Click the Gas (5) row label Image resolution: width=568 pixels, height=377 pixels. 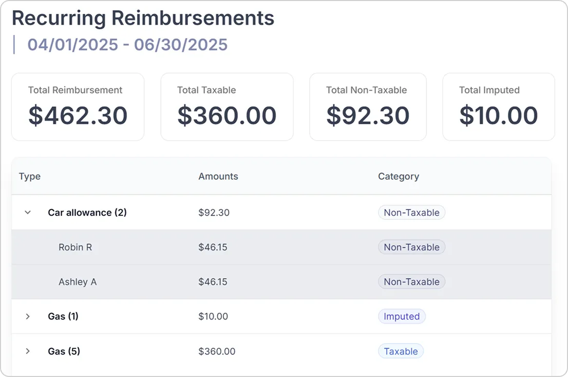coord(64,351)
